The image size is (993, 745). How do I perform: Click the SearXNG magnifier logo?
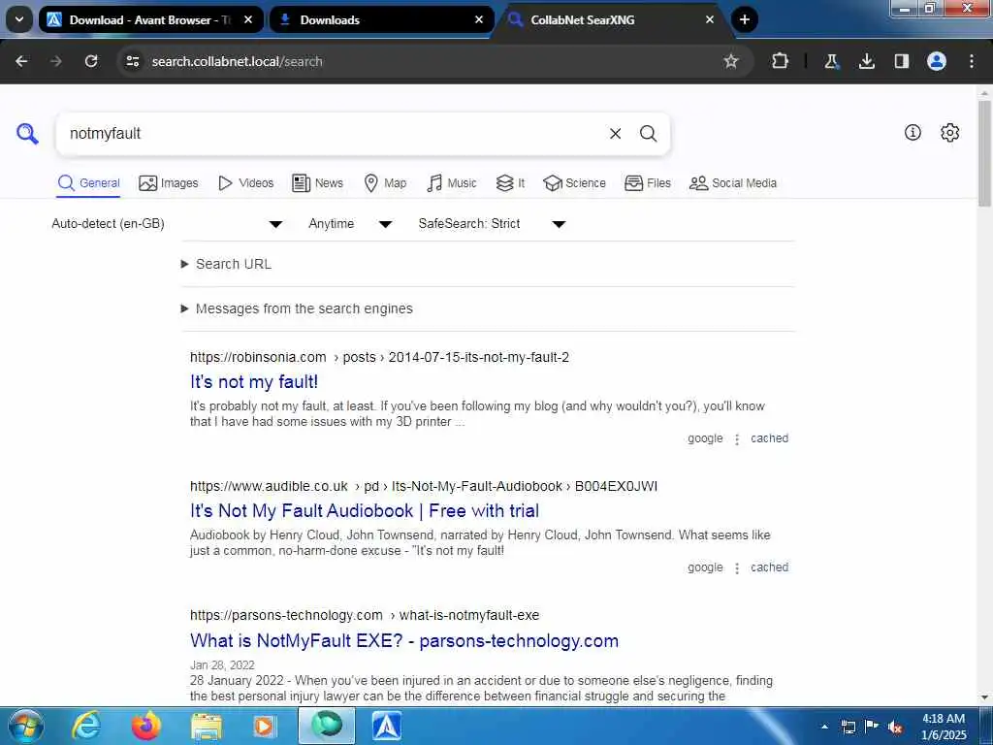coord(27,134)
